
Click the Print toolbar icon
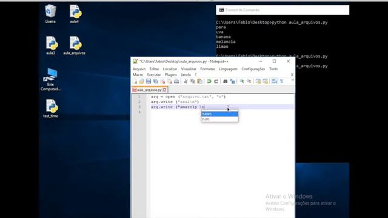(x=176, y=81)
